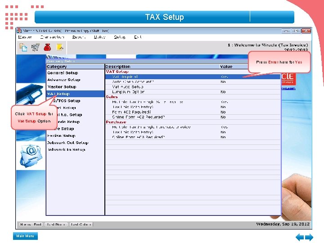
Task: Select VAT Setup category
Action: point(76,94)
